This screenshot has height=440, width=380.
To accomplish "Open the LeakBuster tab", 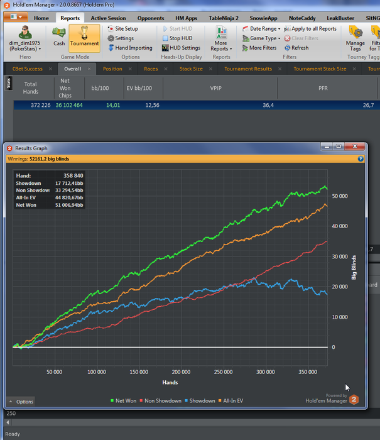I will [x=340, y=18].
